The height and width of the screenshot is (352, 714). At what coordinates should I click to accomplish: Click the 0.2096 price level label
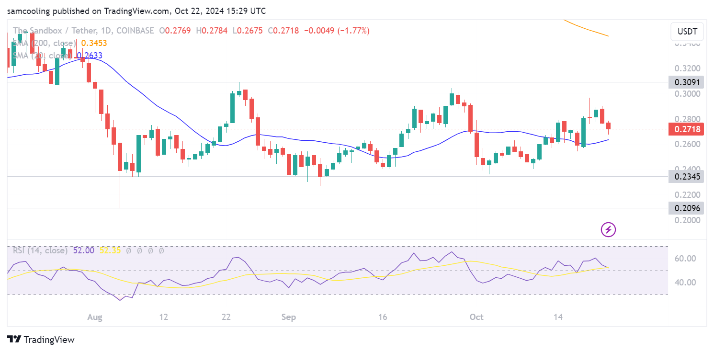tap(687, 208)
